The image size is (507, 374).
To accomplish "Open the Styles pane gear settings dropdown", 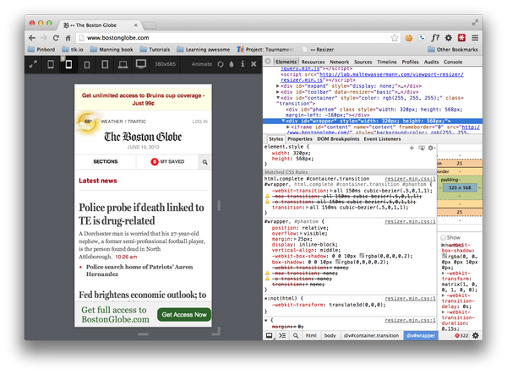I will click(431, 148).
